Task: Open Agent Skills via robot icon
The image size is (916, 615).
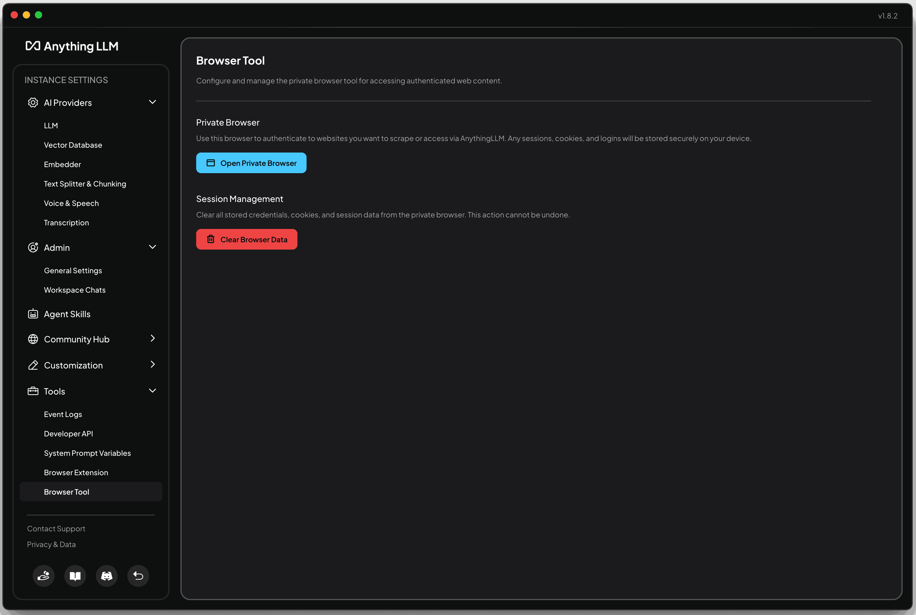Action: [x=33, y=314]
